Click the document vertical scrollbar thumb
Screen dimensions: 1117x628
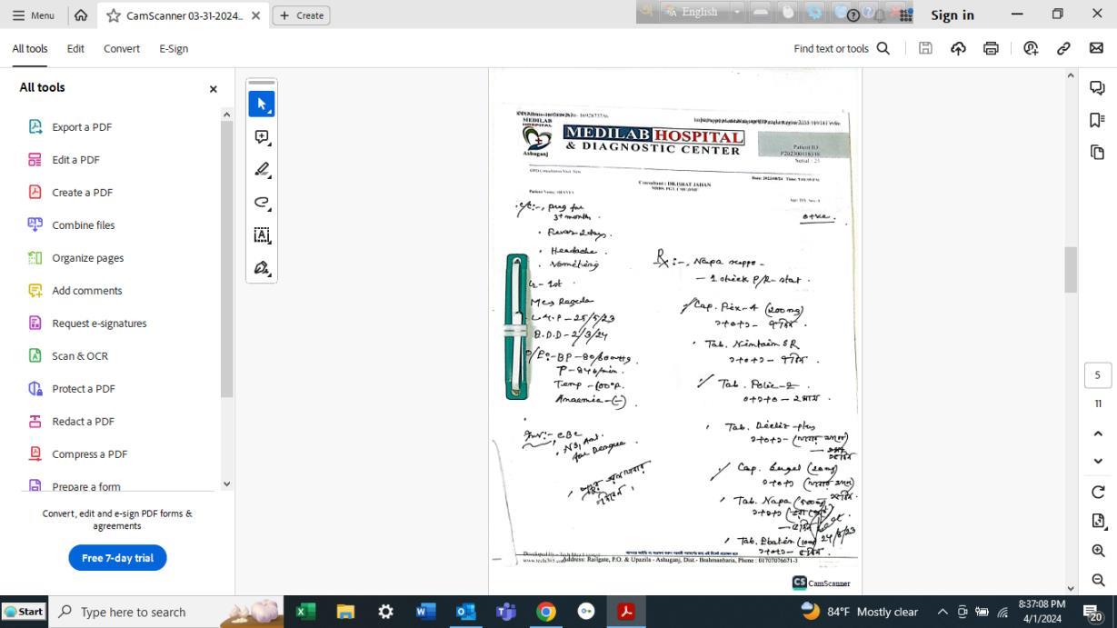click(1071, 269)
